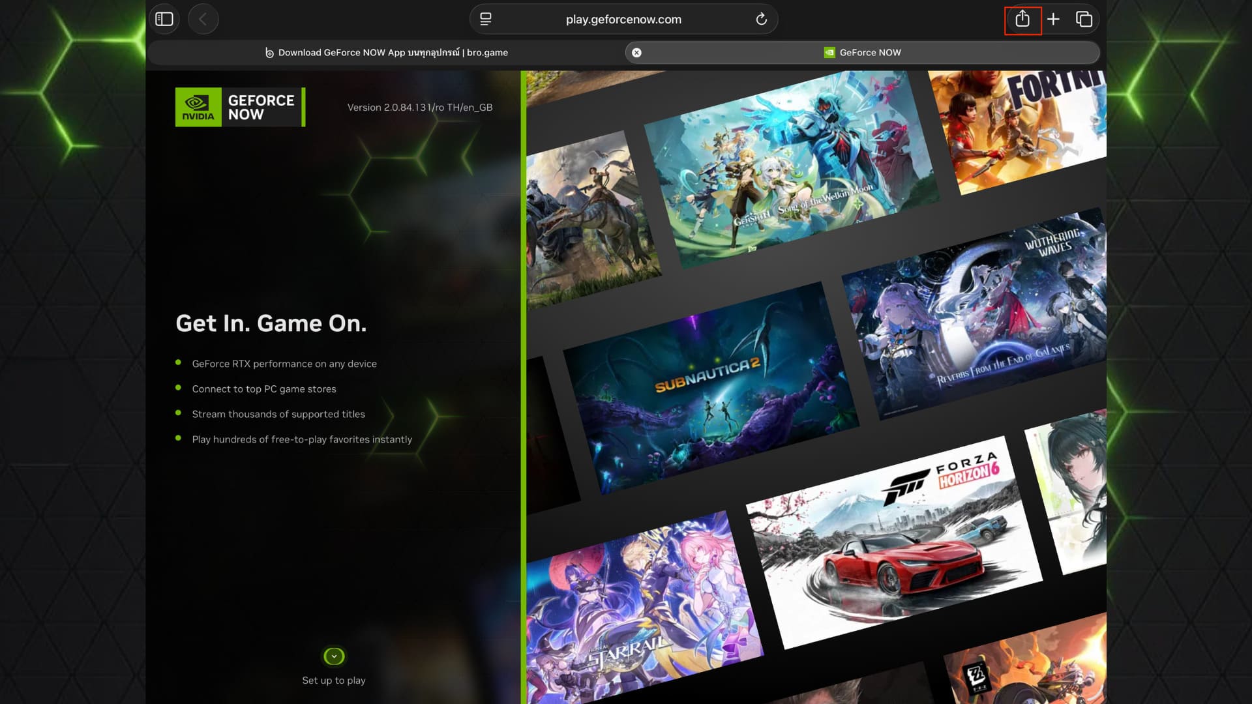Viewport: 1252px width, 704px height.
Task: Open the page settings reader icon
Action: tap(486, 19)
